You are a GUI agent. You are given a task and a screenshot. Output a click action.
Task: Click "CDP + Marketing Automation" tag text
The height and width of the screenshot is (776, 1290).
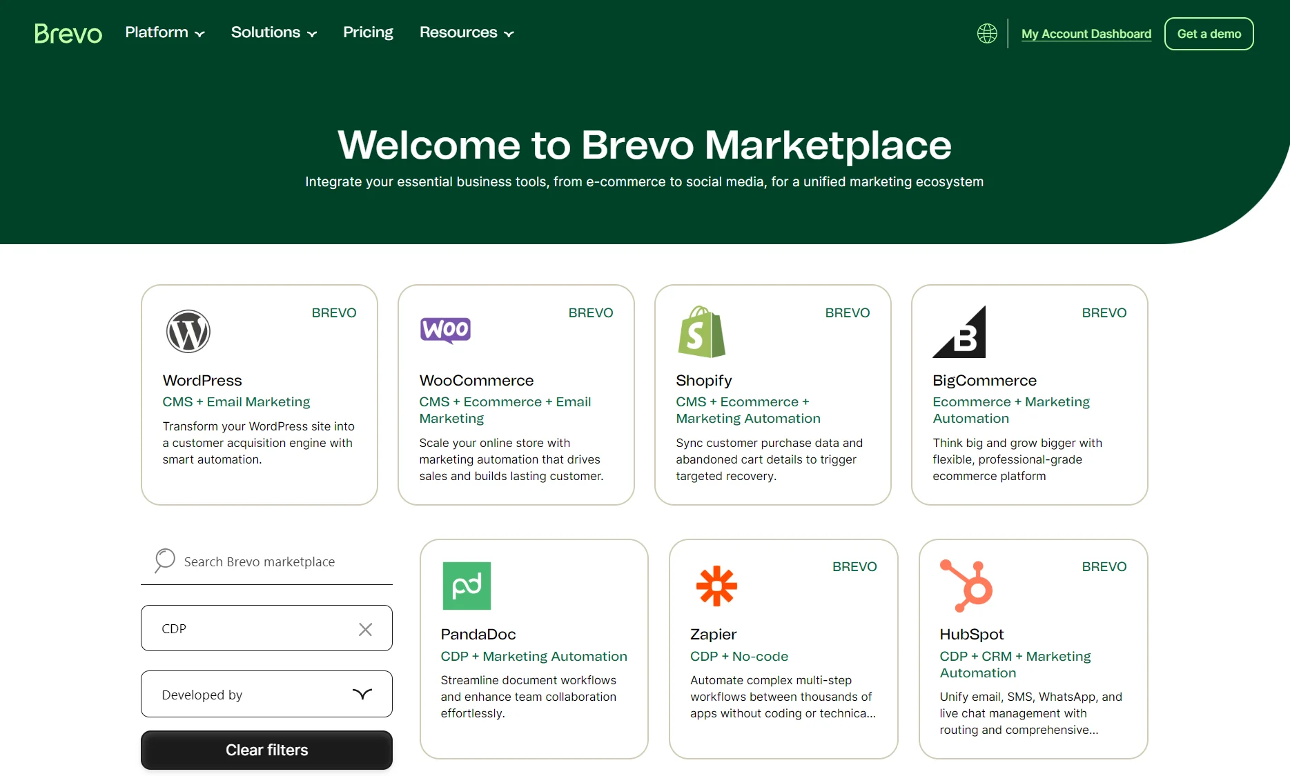[534, 657]
